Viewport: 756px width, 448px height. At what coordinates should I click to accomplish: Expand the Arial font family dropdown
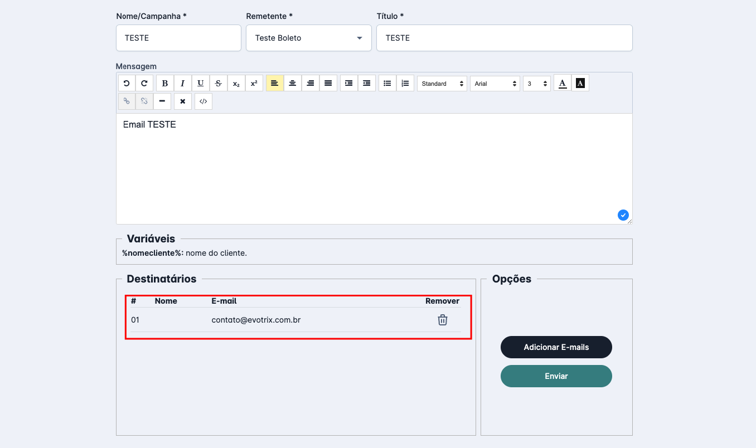click(495, 84)
